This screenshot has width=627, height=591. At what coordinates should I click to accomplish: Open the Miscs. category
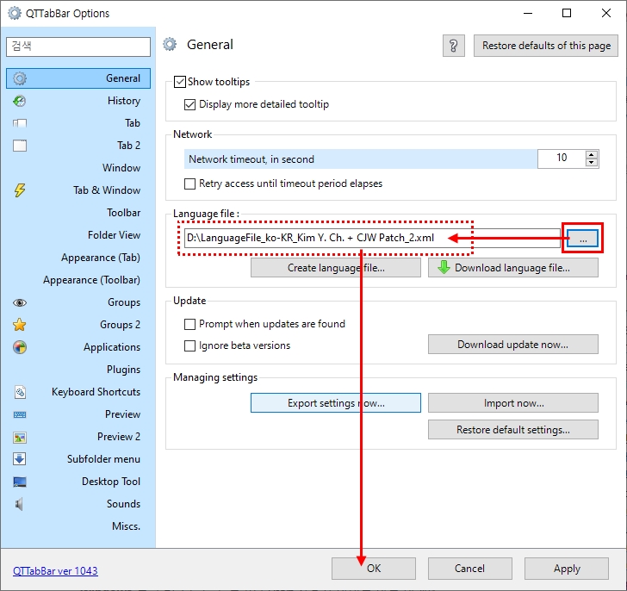78,526
